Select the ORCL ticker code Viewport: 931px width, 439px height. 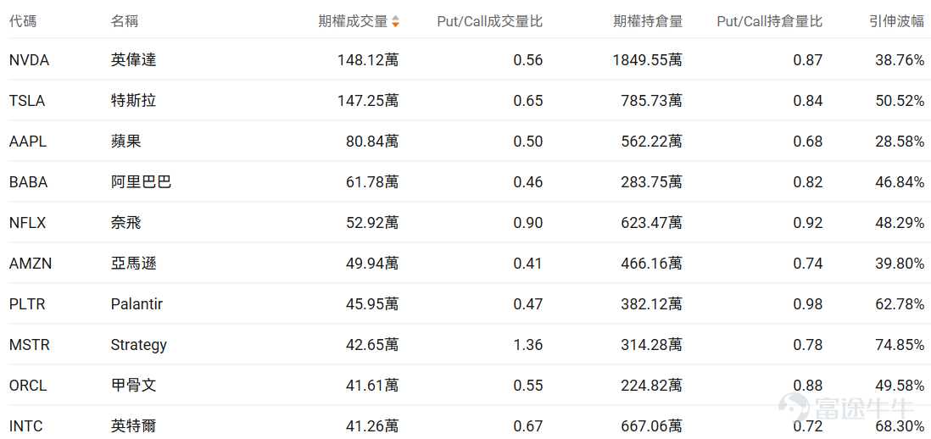[28, 386]
